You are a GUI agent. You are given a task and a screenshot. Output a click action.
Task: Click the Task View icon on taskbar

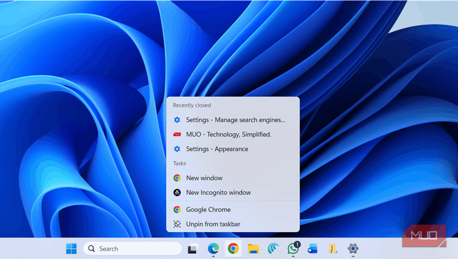(x=193, y=249)
